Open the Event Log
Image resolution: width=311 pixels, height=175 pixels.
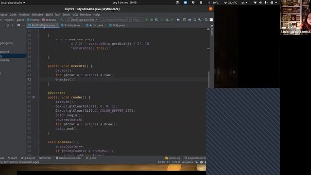pos(173,158)
